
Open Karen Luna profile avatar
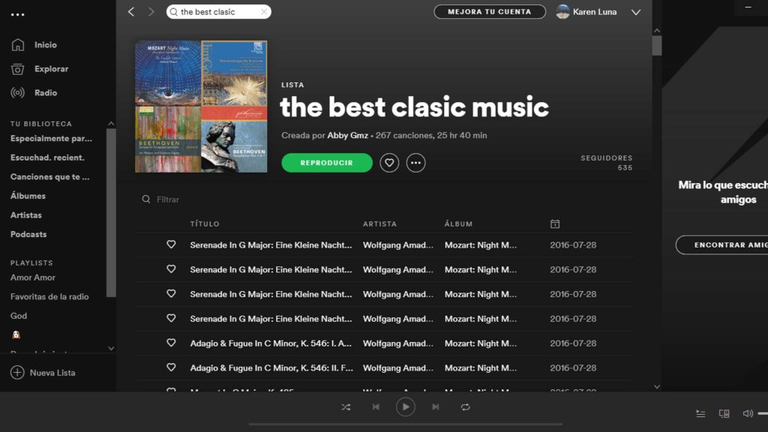click(562, 12)
